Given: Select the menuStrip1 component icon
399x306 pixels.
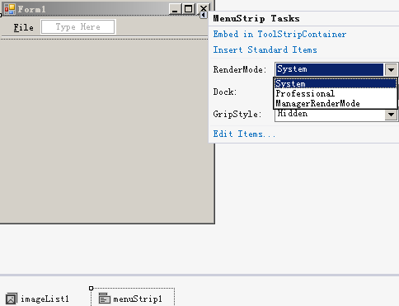Looking at the screenshot, I should pyautogui.click(x=105, y=299).
